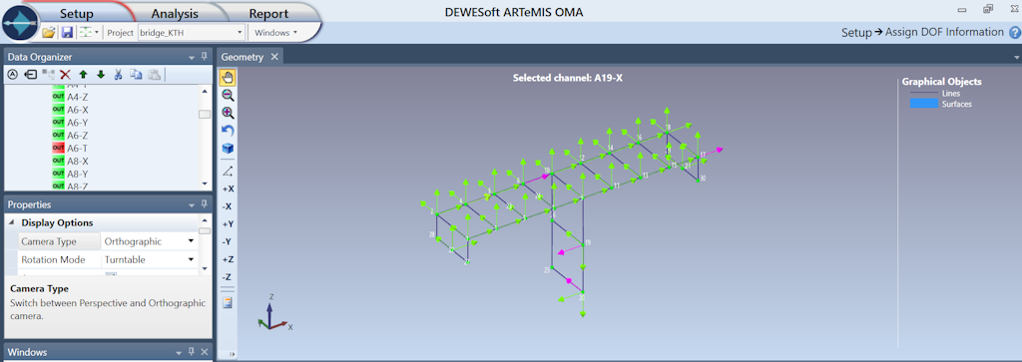The height and width of the screenshot is (362, 1022).
Task: Set view to -Y direction
Action: coord(229,241)
